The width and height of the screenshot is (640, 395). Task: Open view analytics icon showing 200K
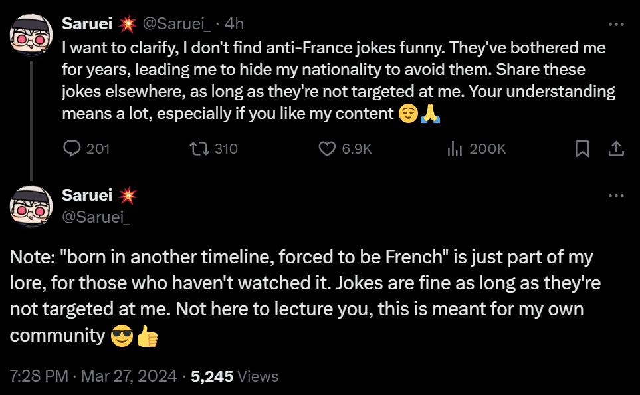455,149
